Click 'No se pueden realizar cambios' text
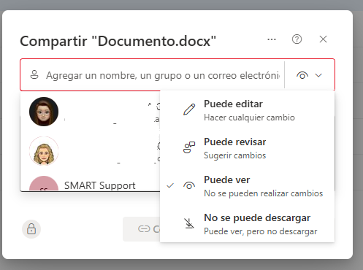The image size is (363, 270). (264, 193)
